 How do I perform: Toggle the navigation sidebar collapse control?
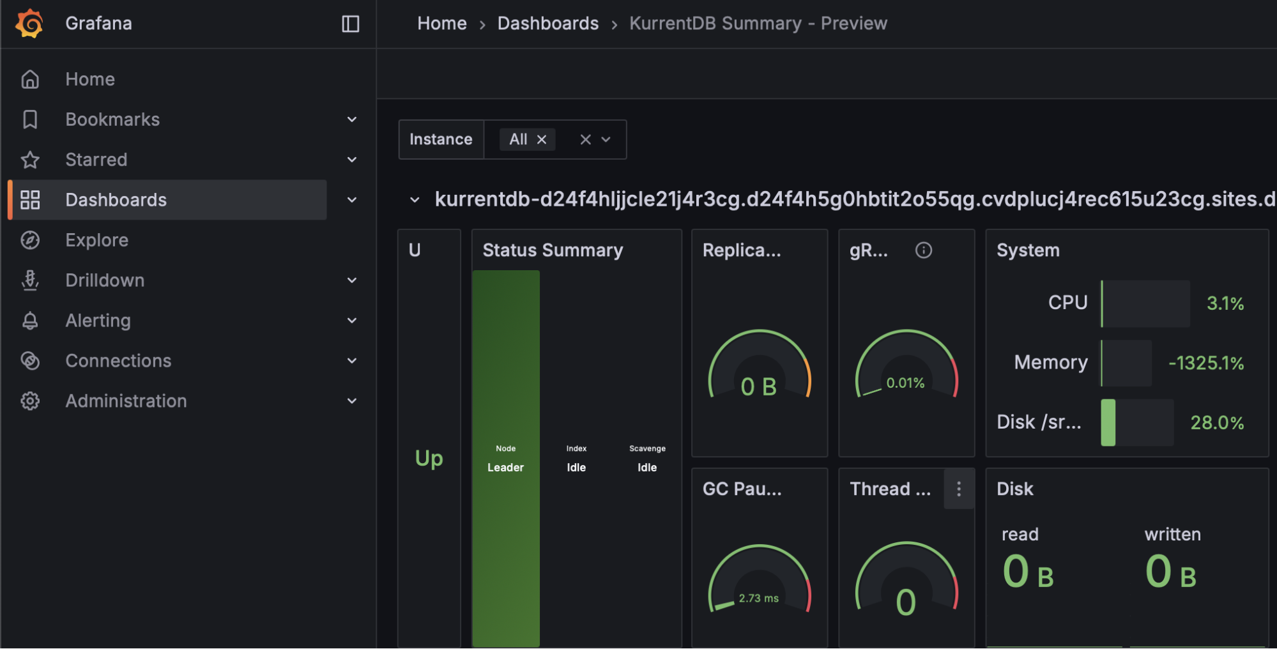tap(350, 23)
